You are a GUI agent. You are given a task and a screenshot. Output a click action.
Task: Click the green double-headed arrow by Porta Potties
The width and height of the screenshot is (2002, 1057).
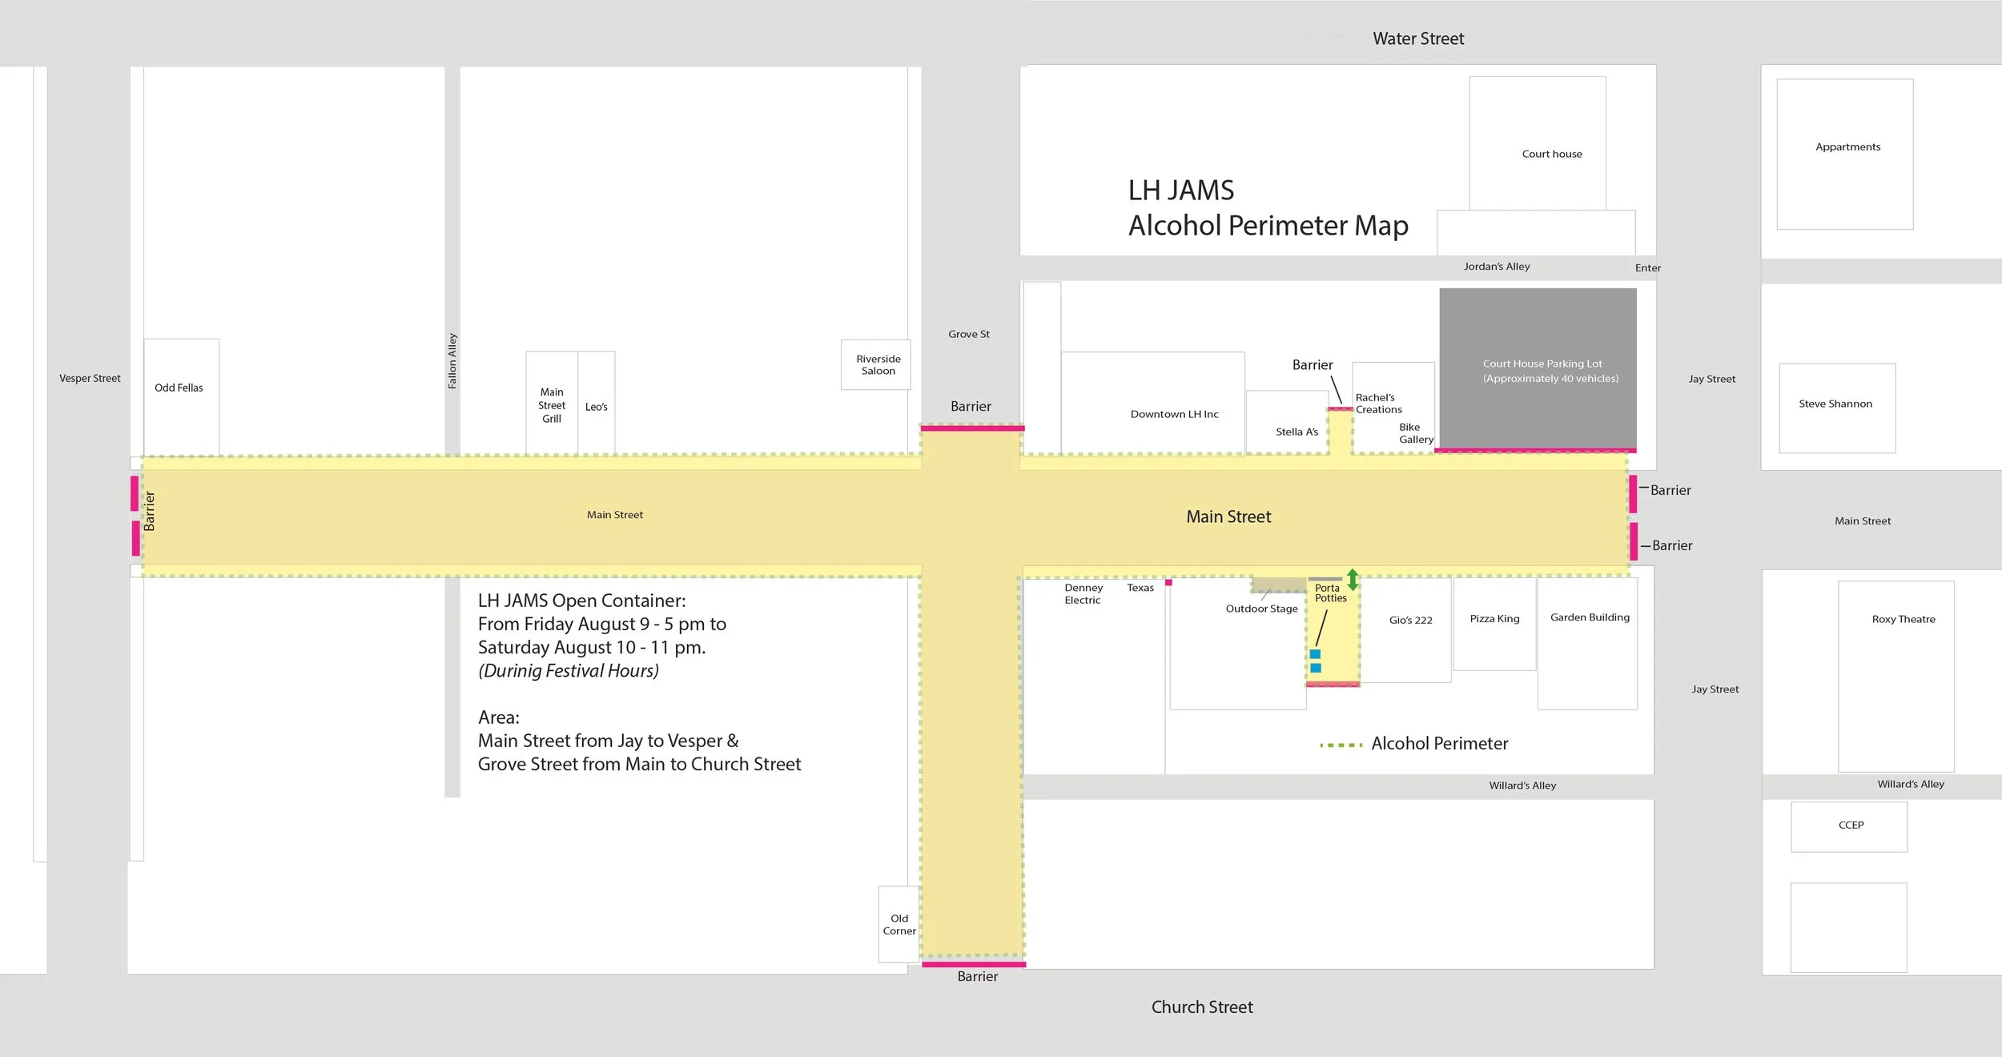(x=1353, y=580)
